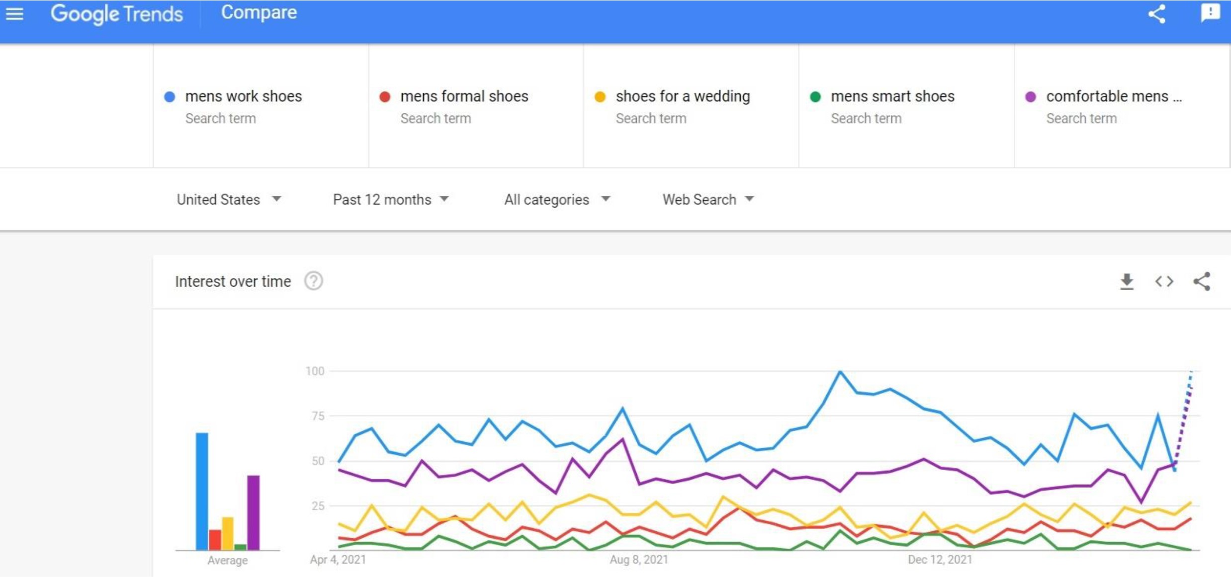Click the blue line peak at 100
1231x577 pixels.
tap(840, 371)
